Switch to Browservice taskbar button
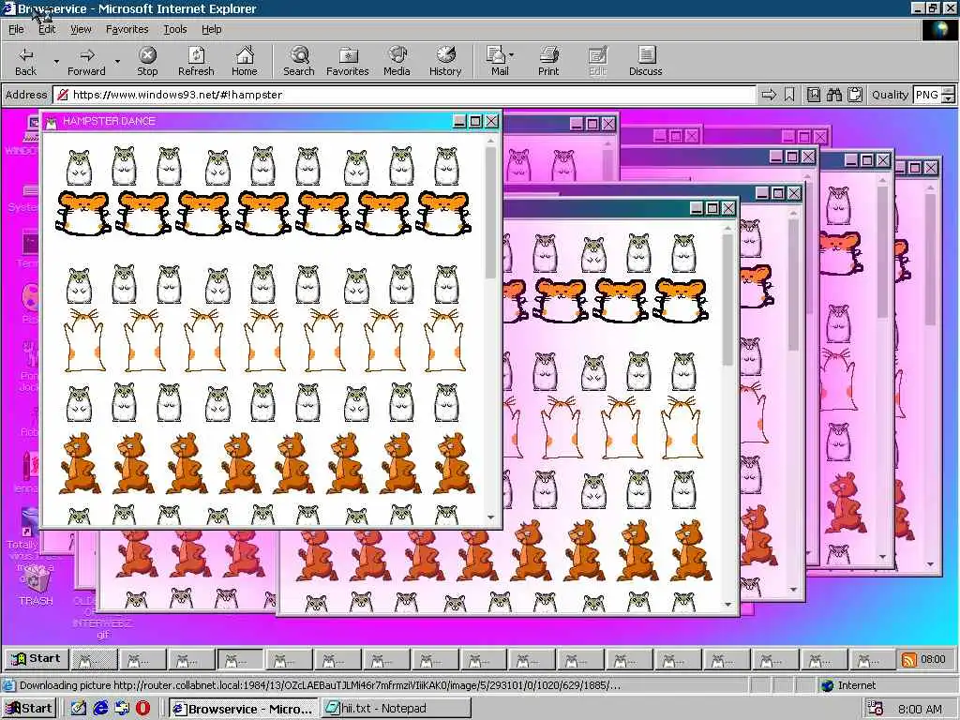The width and height of the screenshot is (960, 720). pyautogui.click(x=244, y=709)
